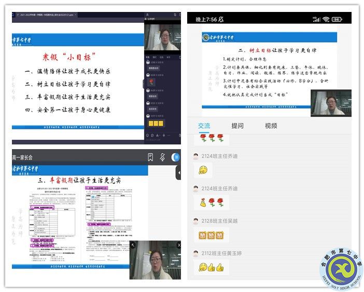Open the bookmark notes icon beside 高一家长会

[150, 157]
